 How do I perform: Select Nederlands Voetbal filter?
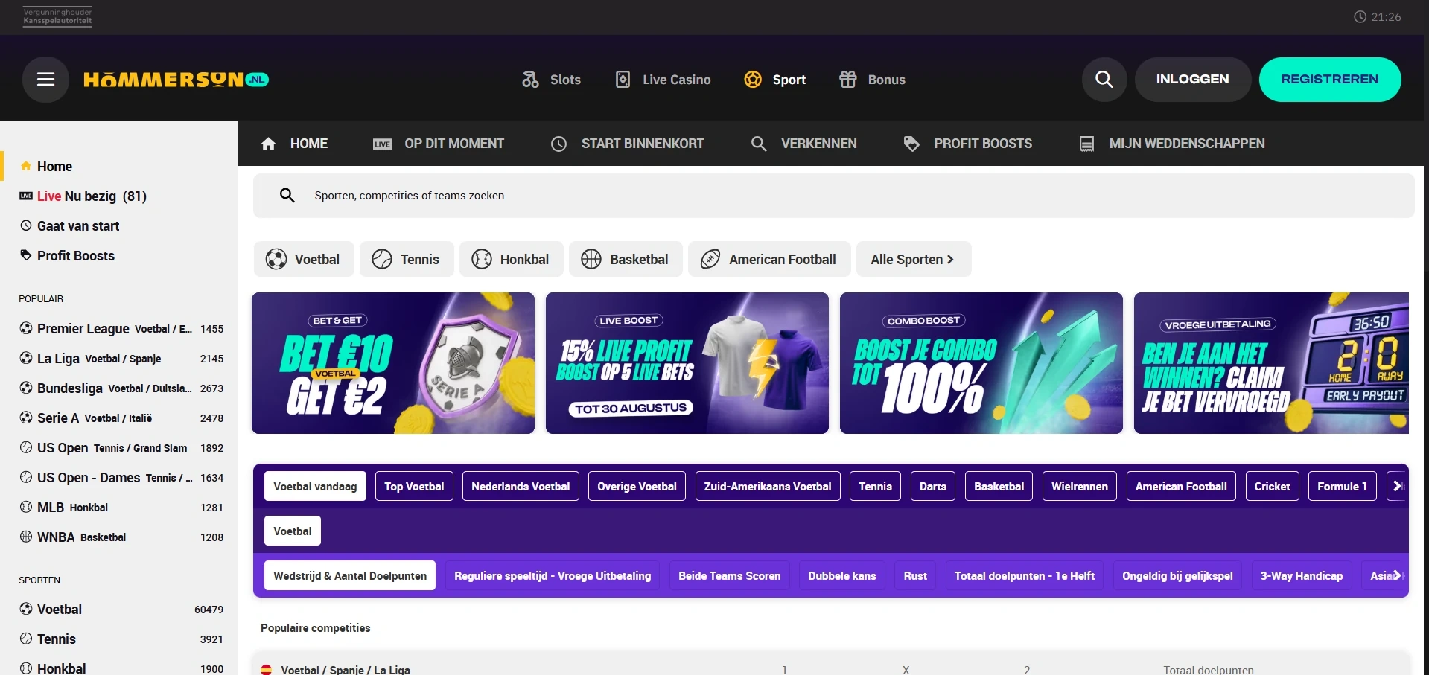coord(521,486)
